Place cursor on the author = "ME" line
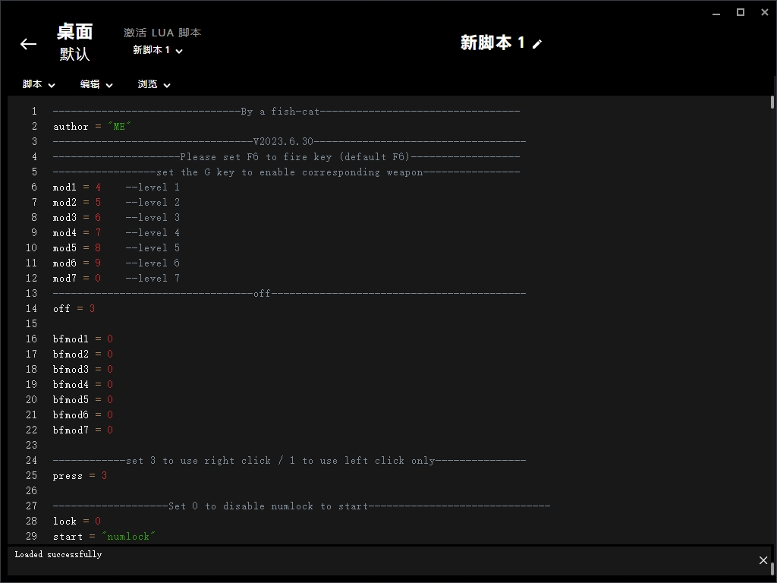 click(93, 127)
